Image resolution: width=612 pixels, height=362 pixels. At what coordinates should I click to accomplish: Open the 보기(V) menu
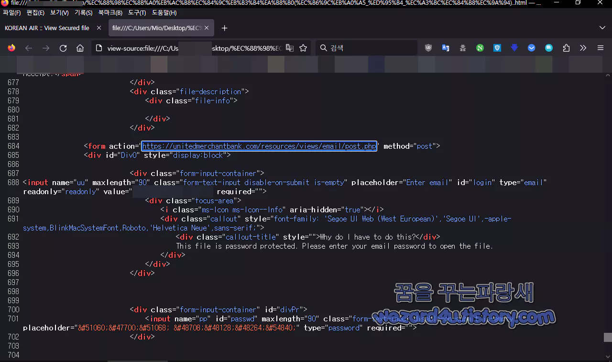click(59, 12)
